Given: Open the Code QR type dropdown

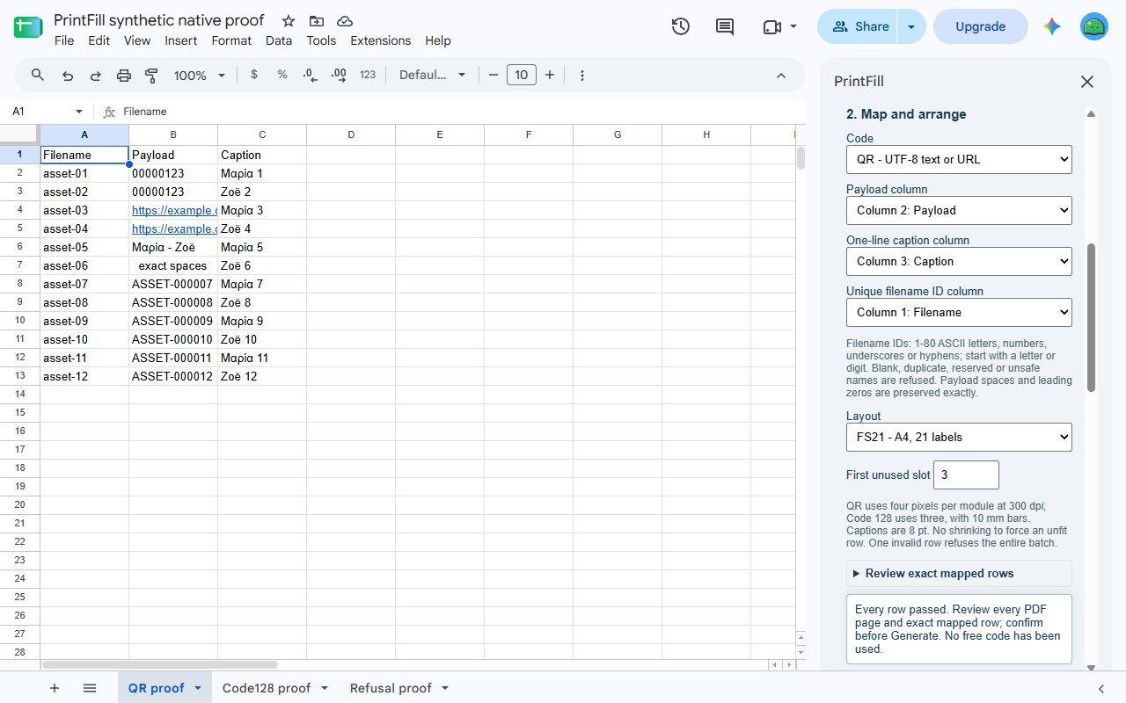Looking at the screenshot, I should [959, 159].
